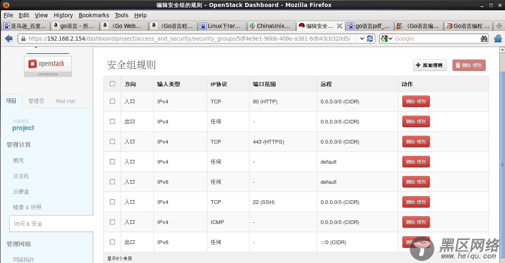
Task: Switch to the 《Go Web browser tab
Action: pyautogui.click(x=124, y=26)
